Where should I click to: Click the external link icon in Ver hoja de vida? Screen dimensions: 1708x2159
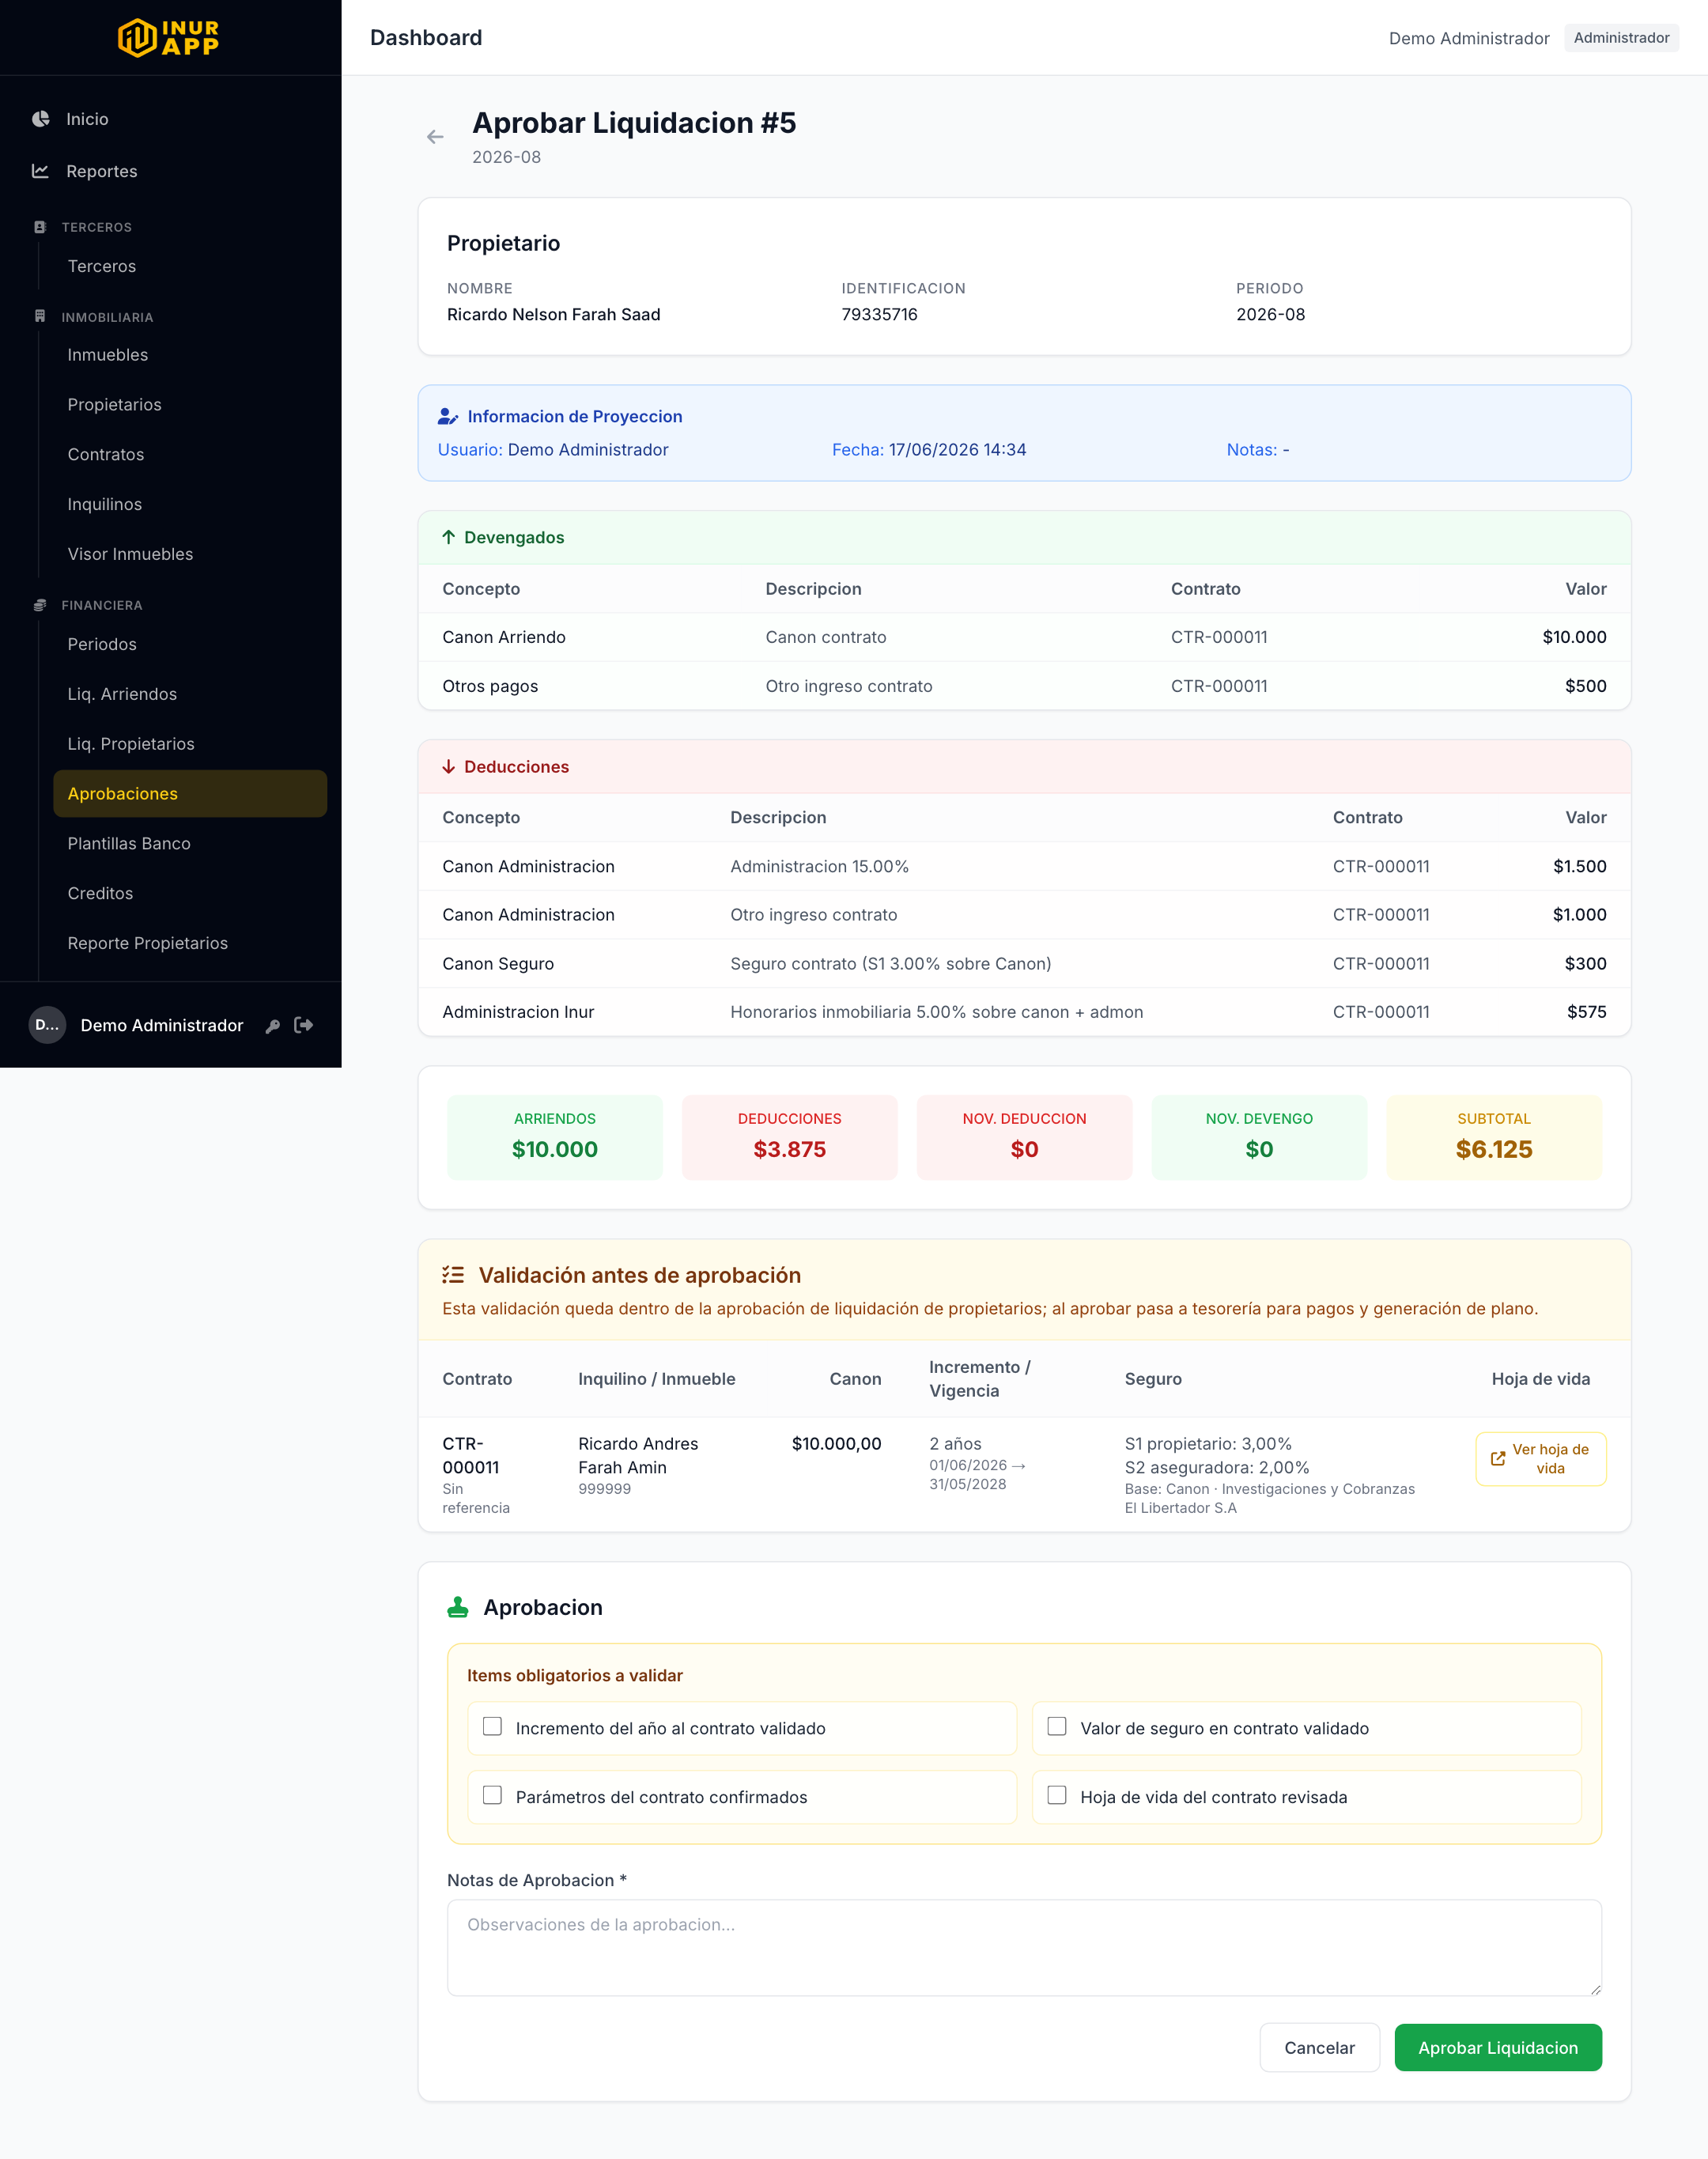click(x=1498, y=1459)
